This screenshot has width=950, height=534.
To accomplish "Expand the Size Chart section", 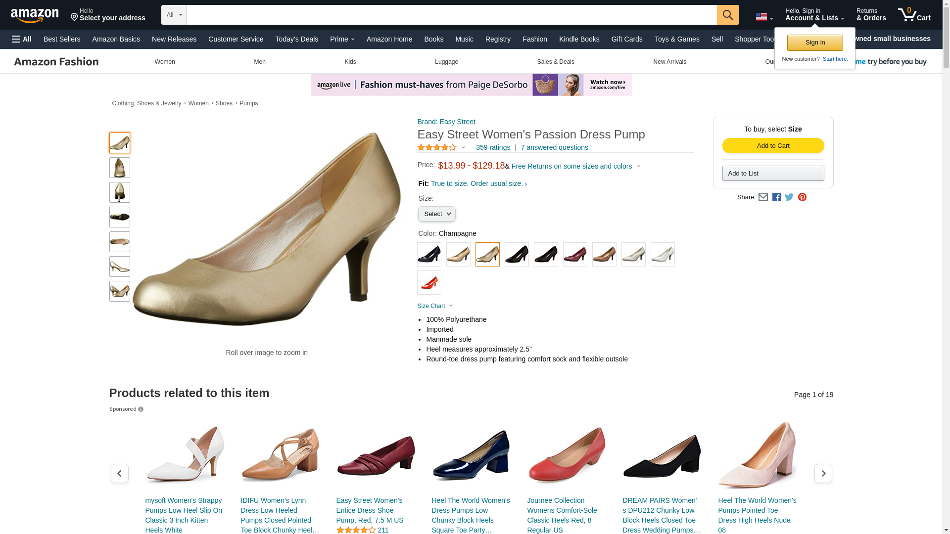I will (435, 306).
